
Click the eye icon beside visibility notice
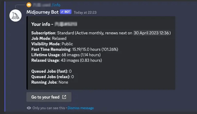(x=29, y=108)
